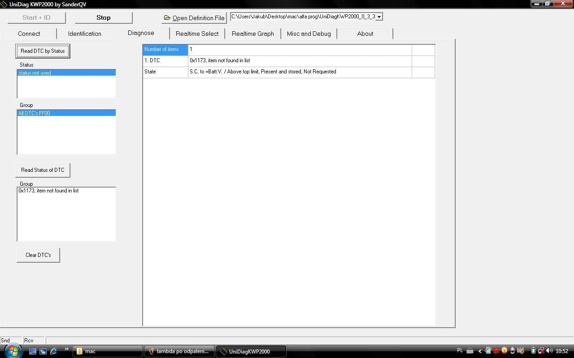Open the mac folder taskbar button
Image resolution: width=574 pixels, height=358 pixels.
[x=108, y=351]
